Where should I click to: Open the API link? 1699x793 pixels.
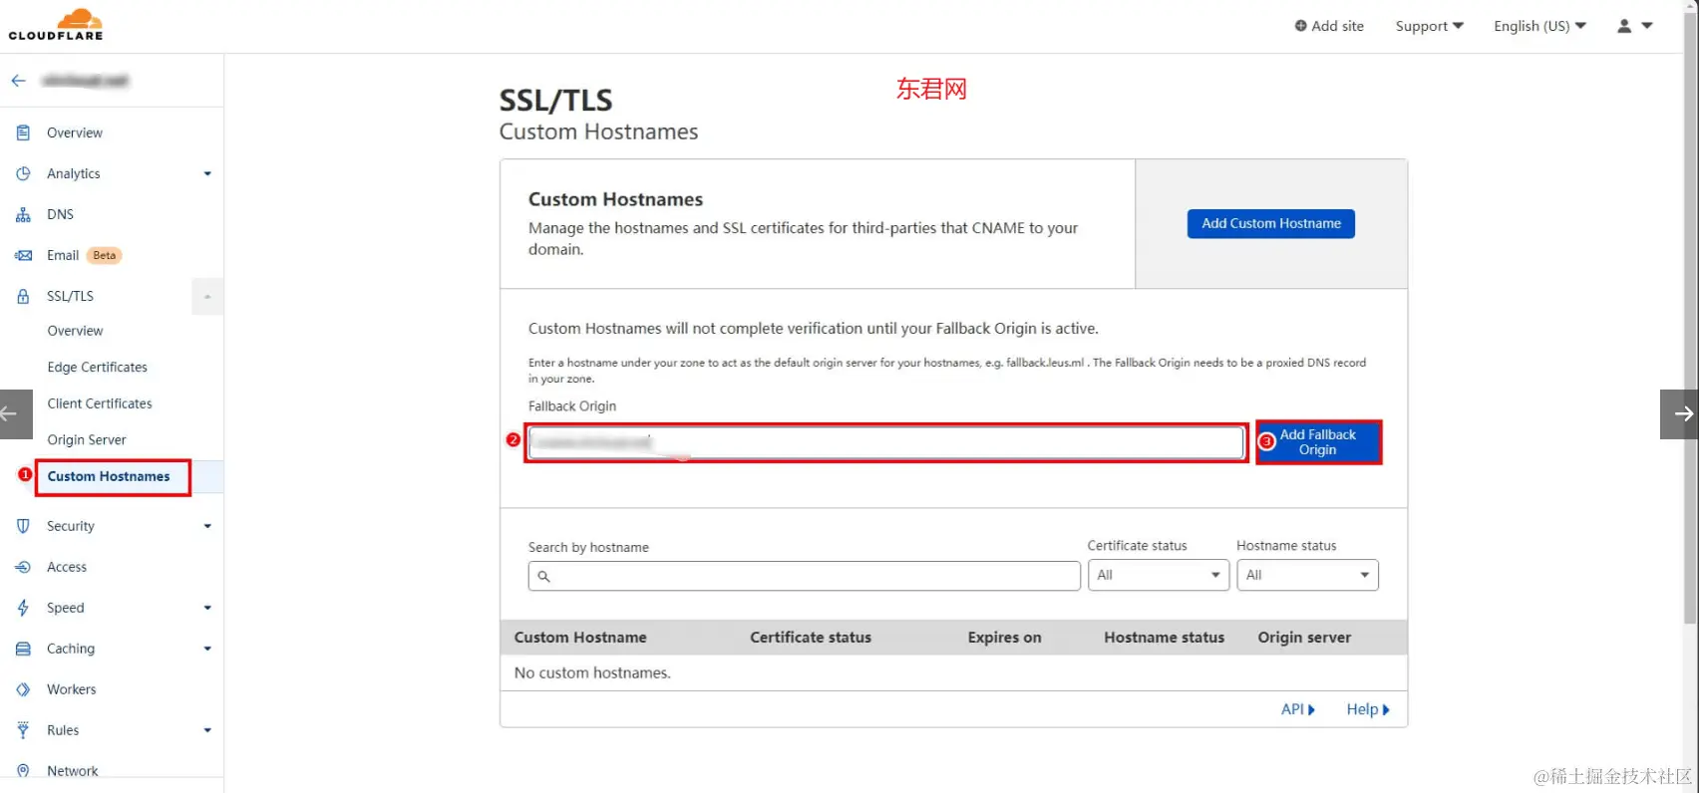(1298, 709)
